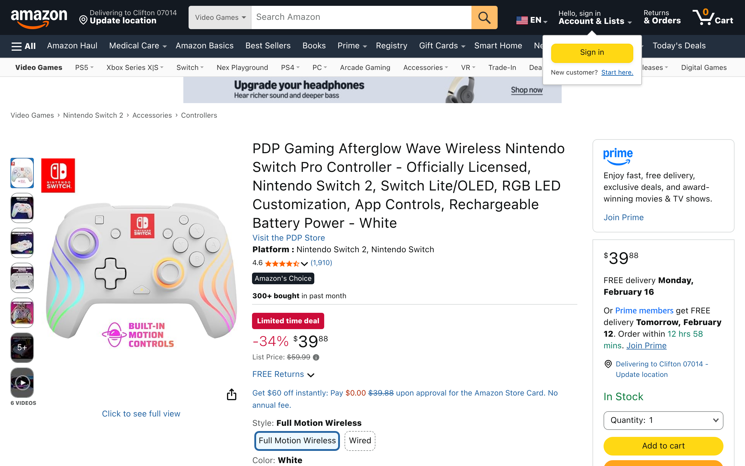Click the Amazon logo to go home
Image resolution: width=745 pixels, height=466 pixels.
[39, 18]
